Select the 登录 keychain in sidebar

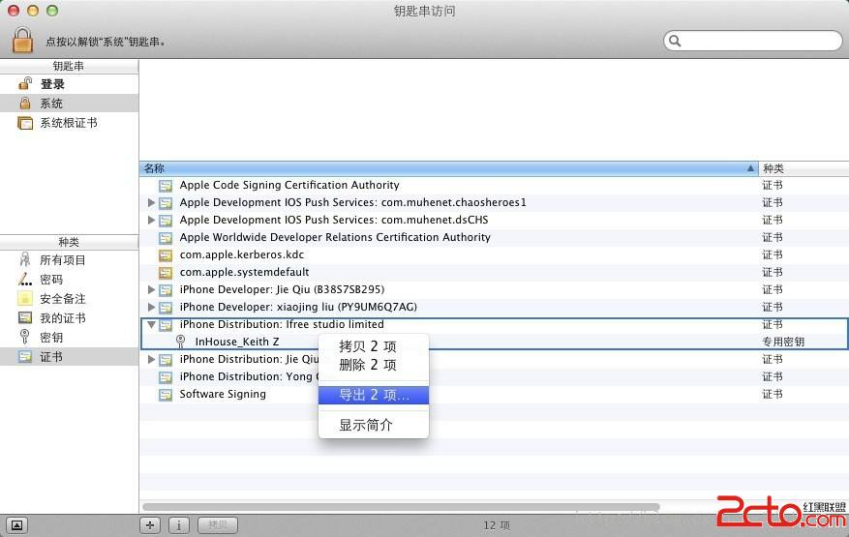[51, 84]
